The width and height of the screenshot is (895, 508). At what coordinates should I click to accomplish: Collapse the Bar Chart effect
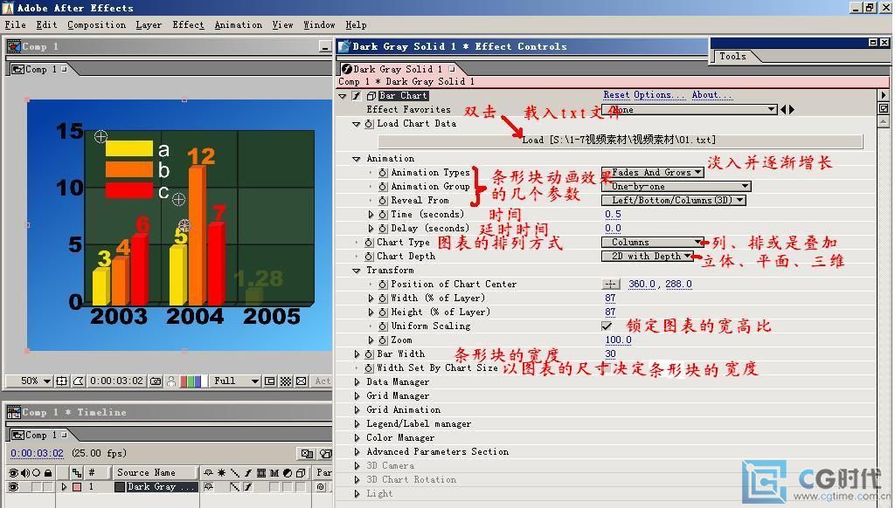coord(343,96)
